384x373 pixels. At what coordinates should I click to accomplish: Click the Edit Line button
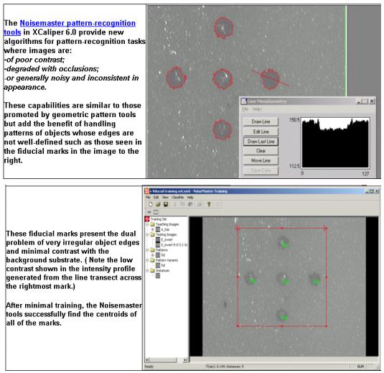coord(261,132)
